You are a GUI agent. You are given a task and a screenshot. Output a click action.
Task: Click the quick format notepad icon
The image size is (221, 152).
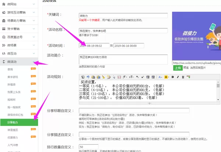click(109, 77)
